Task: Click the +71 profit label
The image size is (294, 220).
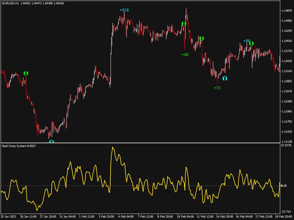Action: [218, 88]
